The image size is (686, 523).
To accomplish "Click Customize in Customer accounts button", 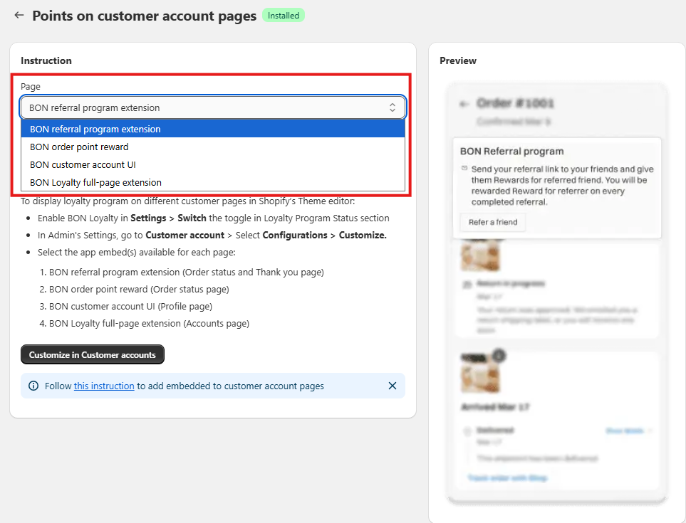I will 93,354.
